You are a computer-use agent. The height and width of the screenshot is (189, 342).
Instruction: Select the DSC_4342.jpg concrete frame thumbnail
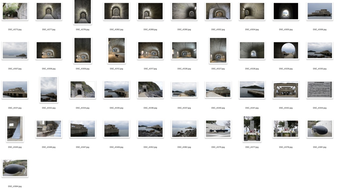tap(286, 90)
